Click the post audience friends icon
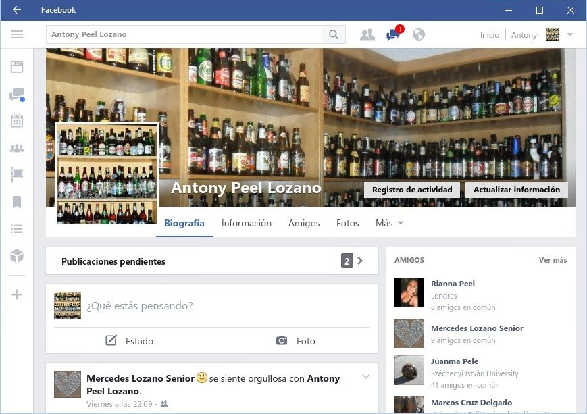587x414 pixels. (164, 404)
